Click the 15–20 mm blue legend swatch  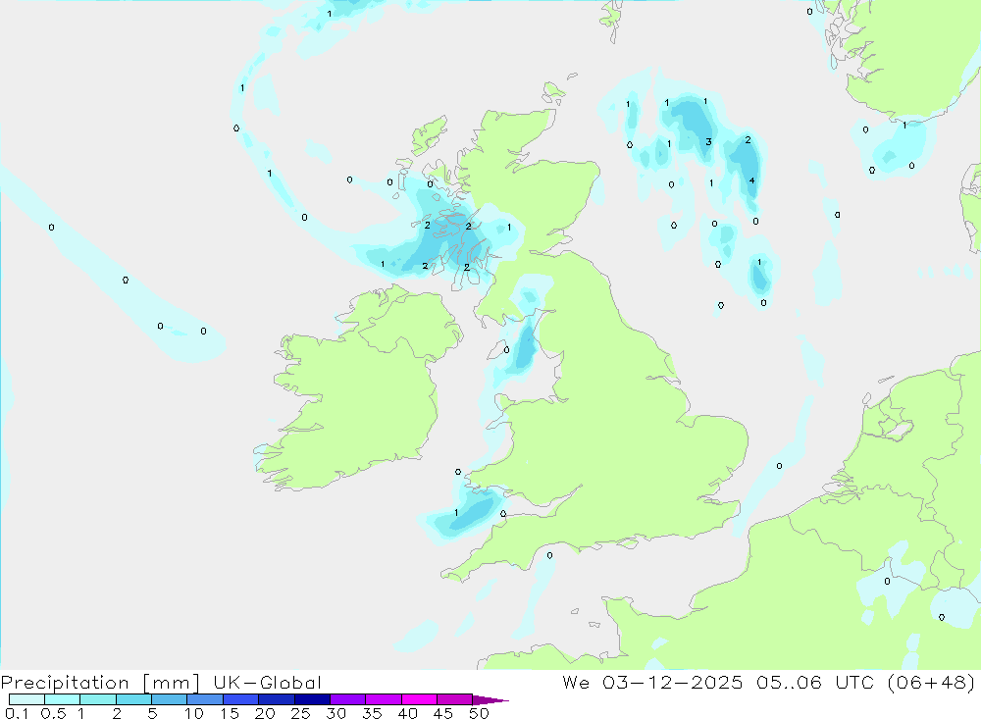pos(240,699)
